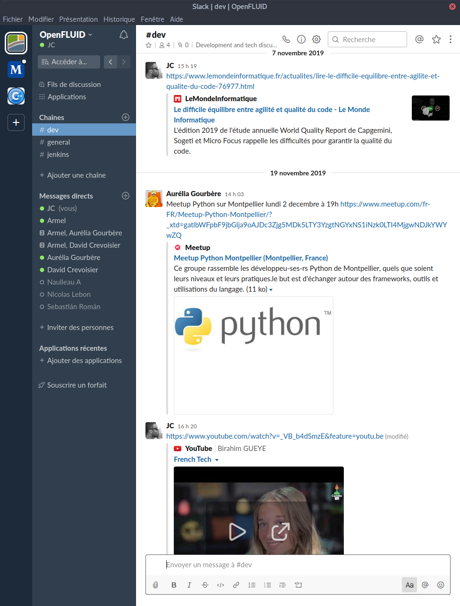Click Ajouter des applications
The width and height of the screenshot is (460, 606).
tap(85, 360)
